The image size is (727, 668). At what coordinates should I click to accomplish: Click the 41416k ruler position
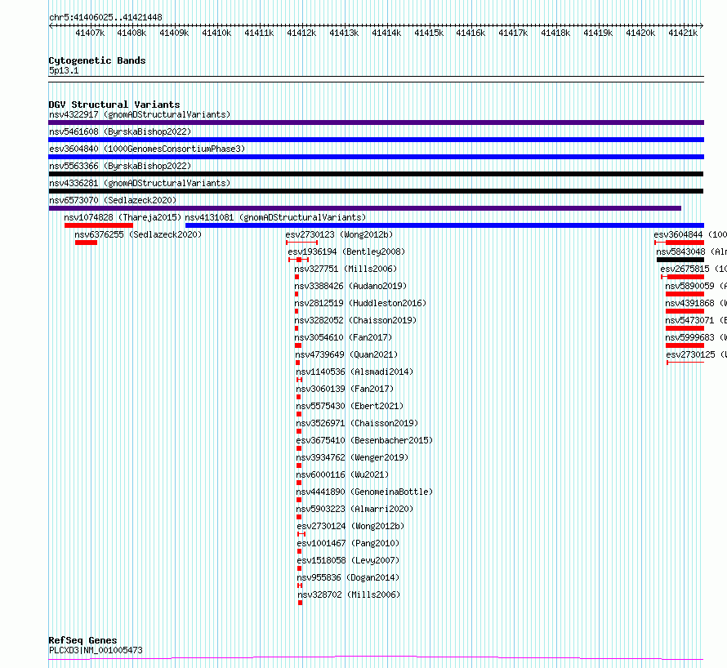click(471, 33)
